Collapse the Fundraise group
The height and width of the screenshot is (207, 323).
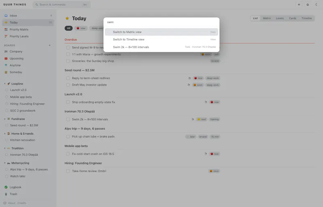point(5,119)
